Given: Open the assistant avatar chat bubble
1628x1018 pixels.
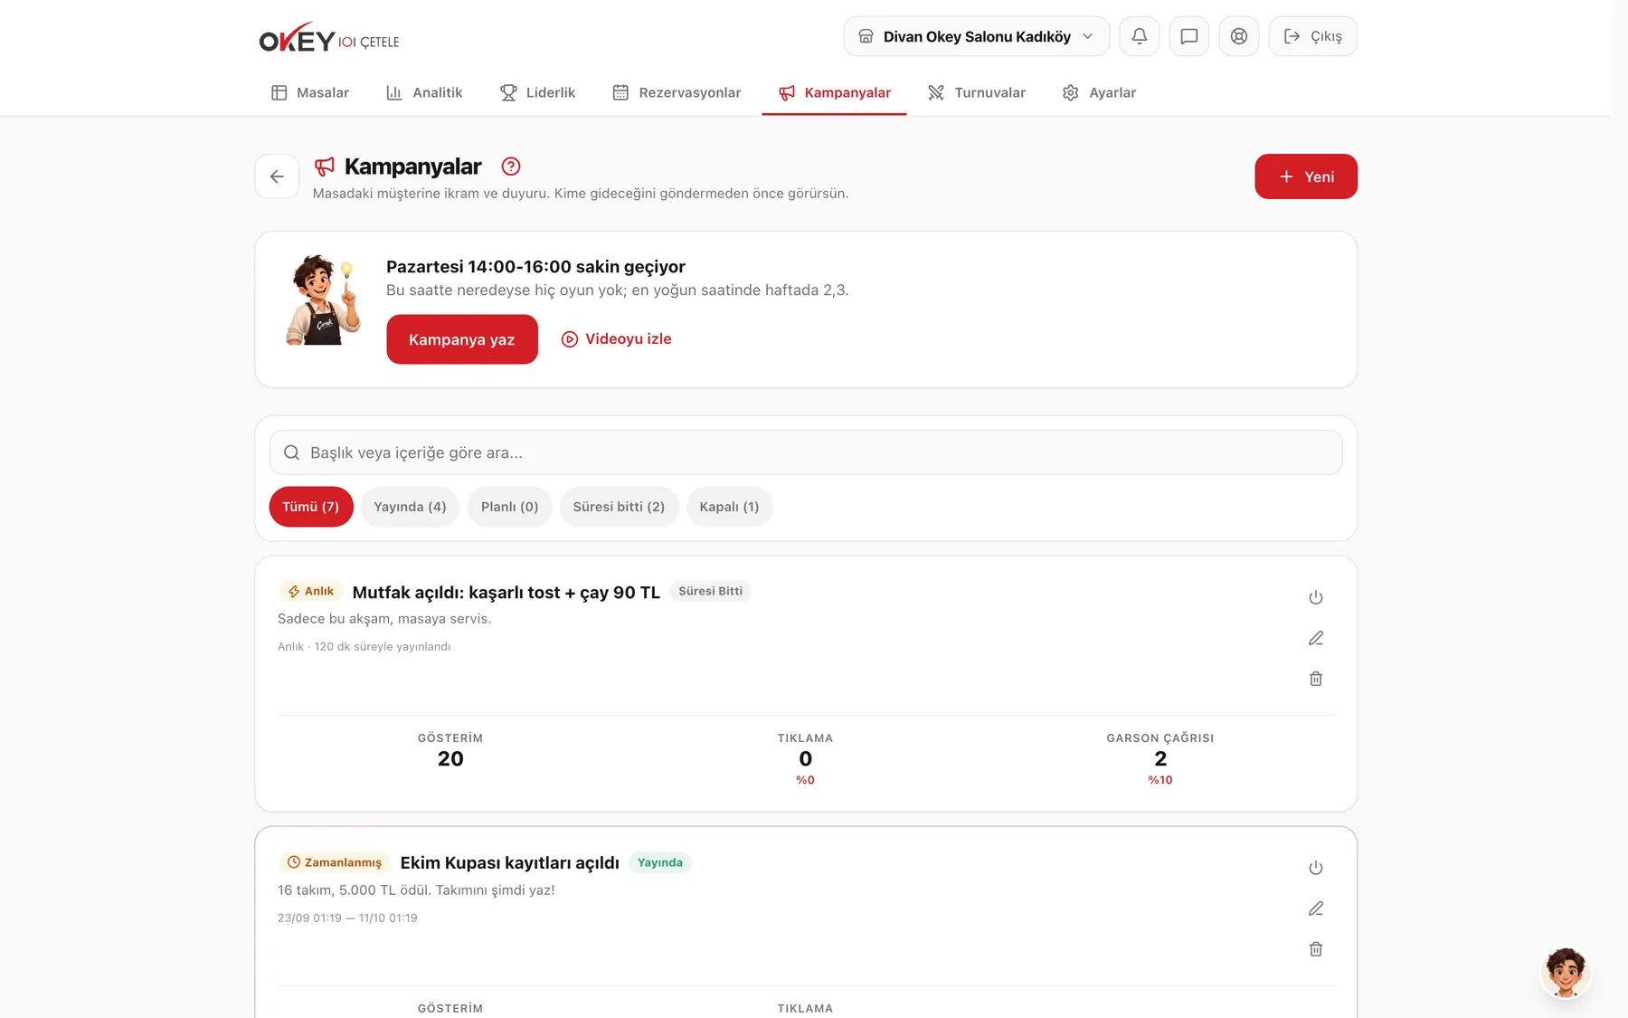Looking at the screenshot, I should [1565, 973].
